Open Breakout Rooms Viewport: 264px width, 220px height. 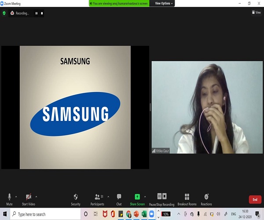pos(187,199)
